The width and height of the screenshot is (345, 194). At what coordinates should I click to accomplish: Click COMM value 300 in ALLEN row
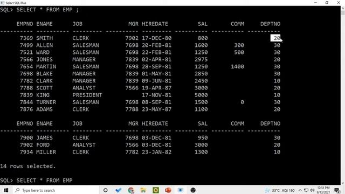(x=239, y=45)
